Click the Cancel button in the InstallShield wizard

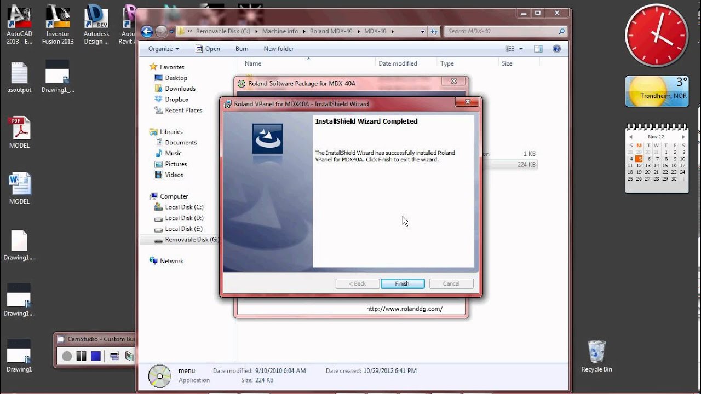451,283
